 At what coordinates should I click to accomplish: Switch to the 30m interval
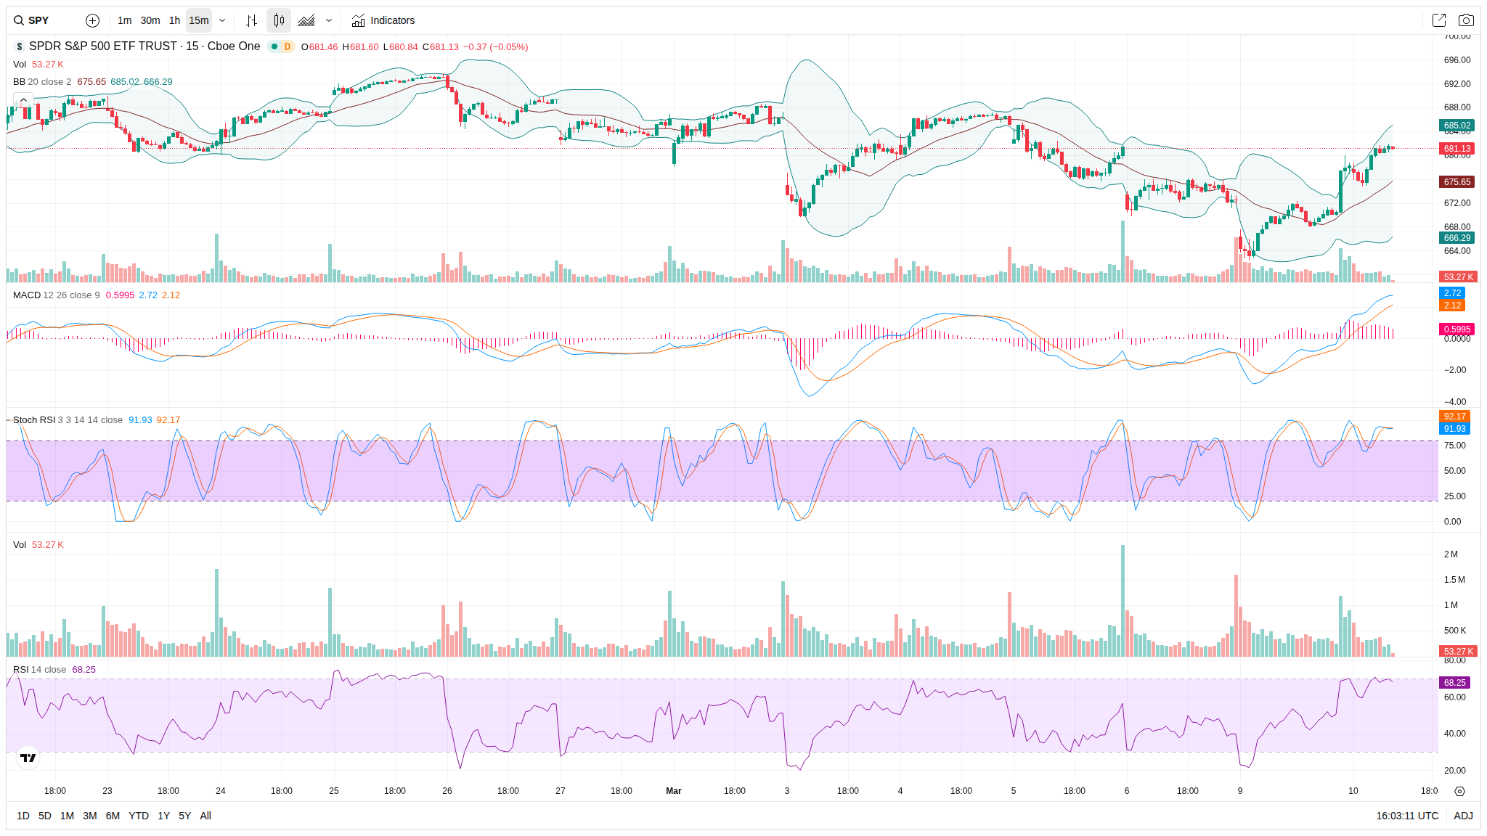(x=150, y=20)
